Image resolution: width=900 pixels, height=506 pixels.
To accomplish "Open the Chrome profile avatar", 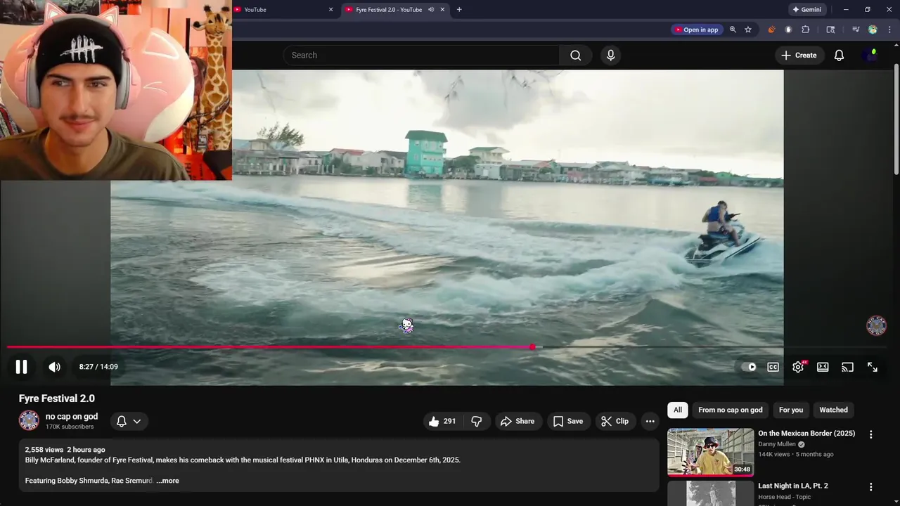I will (873, 30).
